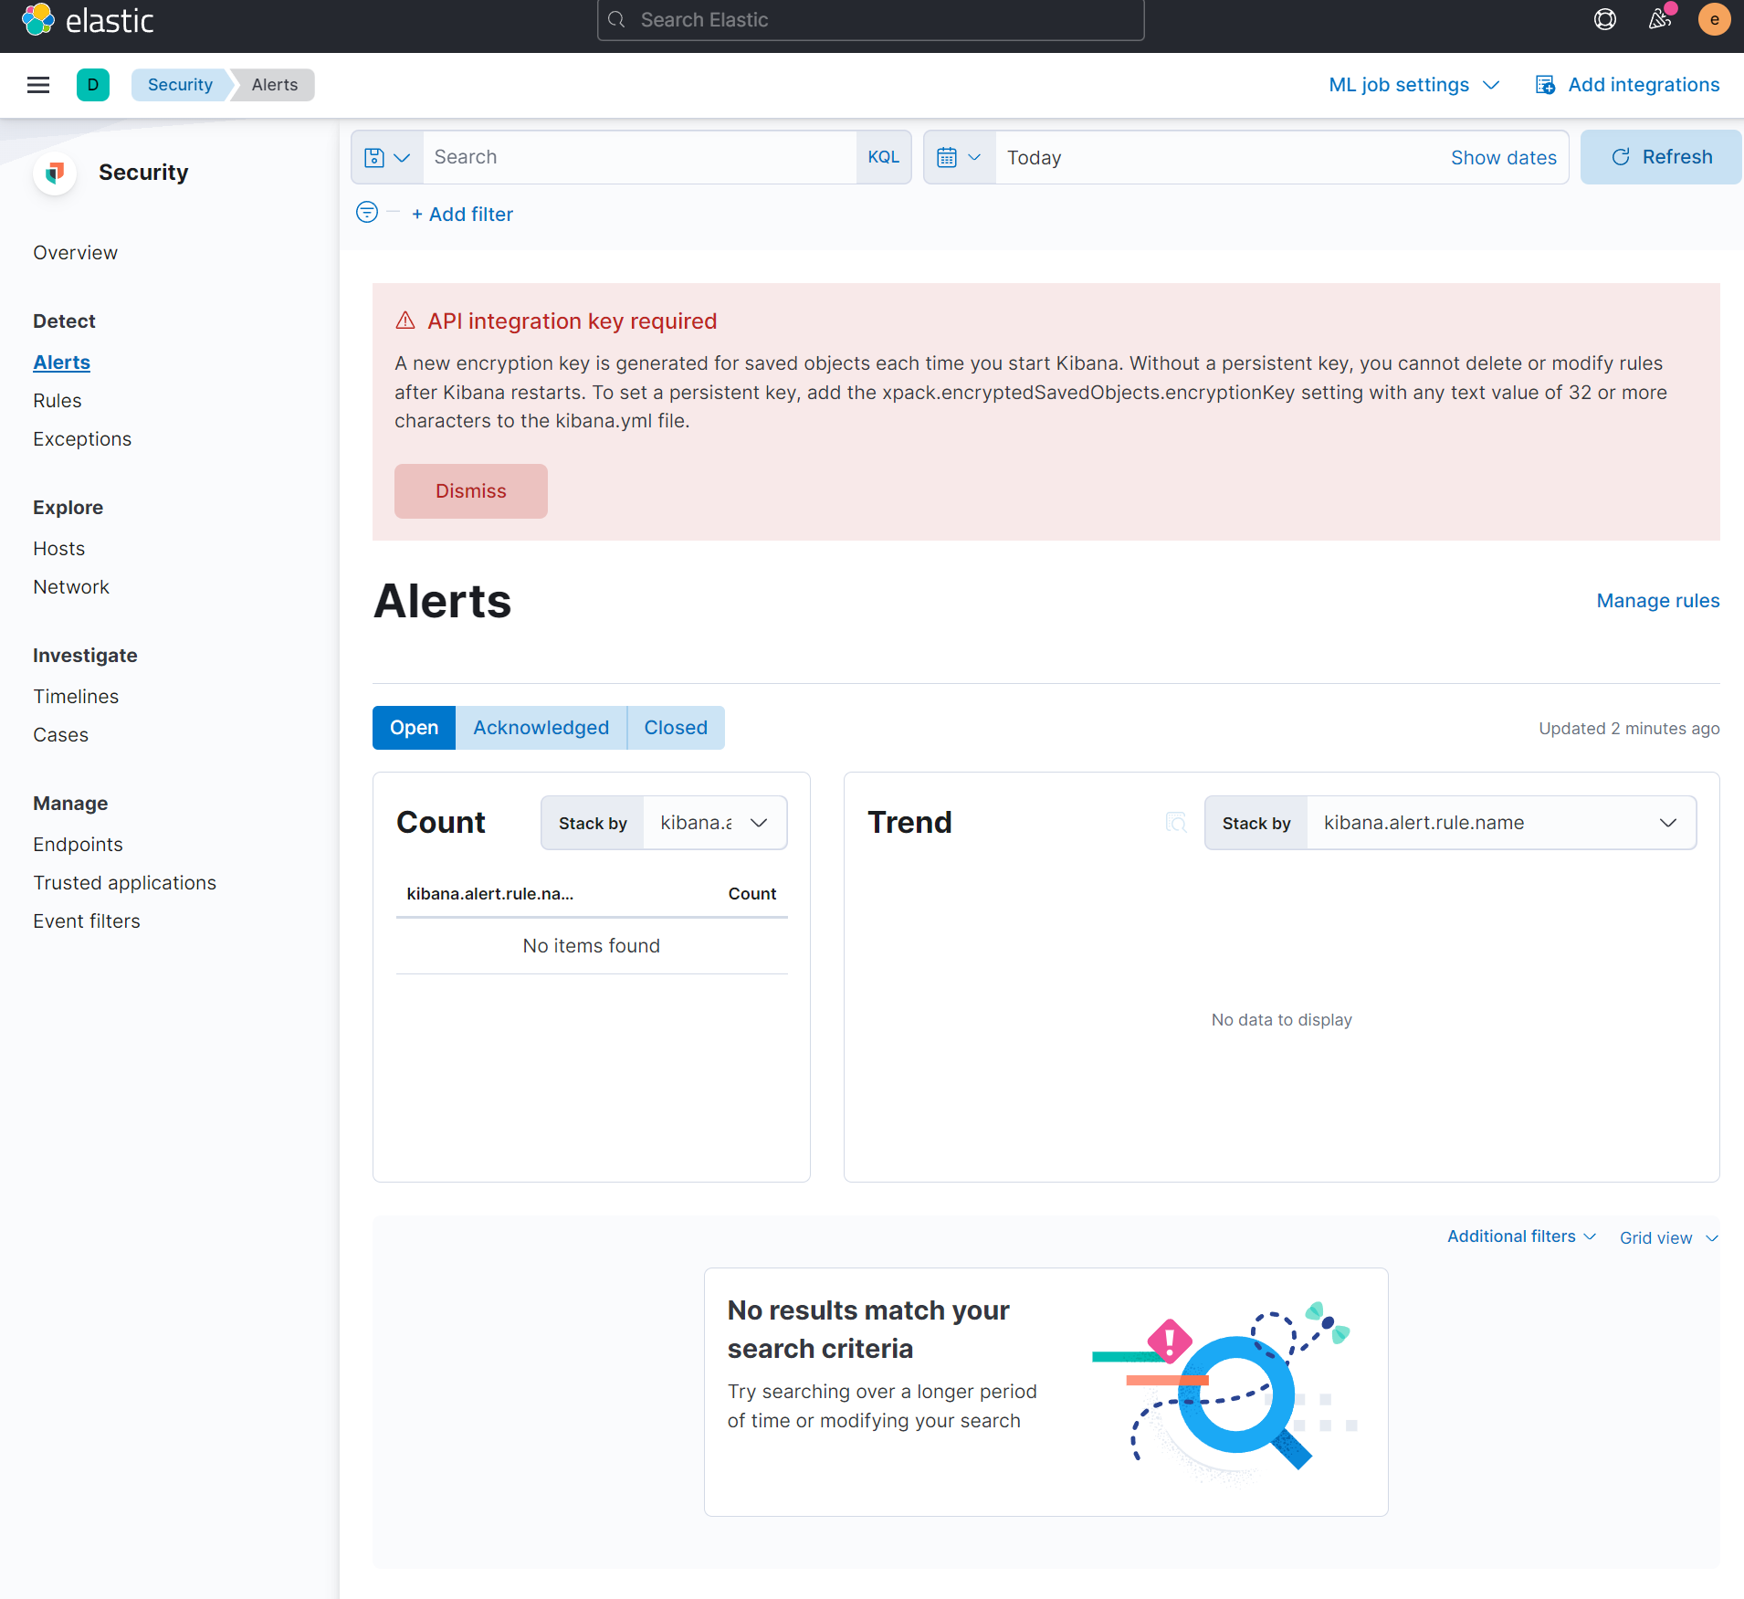Open the Stack by dropdown in the Count panel
Screen dimensions: 1744x1599
(x=714, y=822)
